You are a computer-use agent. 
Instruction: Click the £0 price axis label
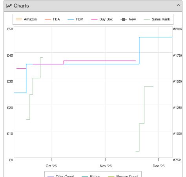click(x=11, y=160)
